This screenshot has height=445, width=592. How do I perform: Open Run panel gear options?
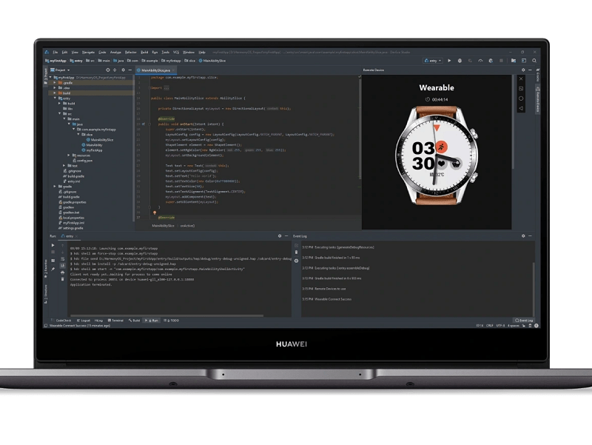pyautogui.click(x=280, y=235)
